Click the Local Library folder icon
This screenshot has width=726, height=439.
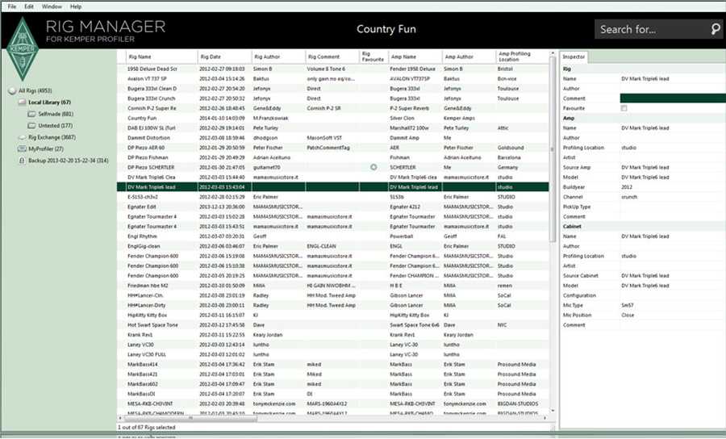tap(22, 102)
